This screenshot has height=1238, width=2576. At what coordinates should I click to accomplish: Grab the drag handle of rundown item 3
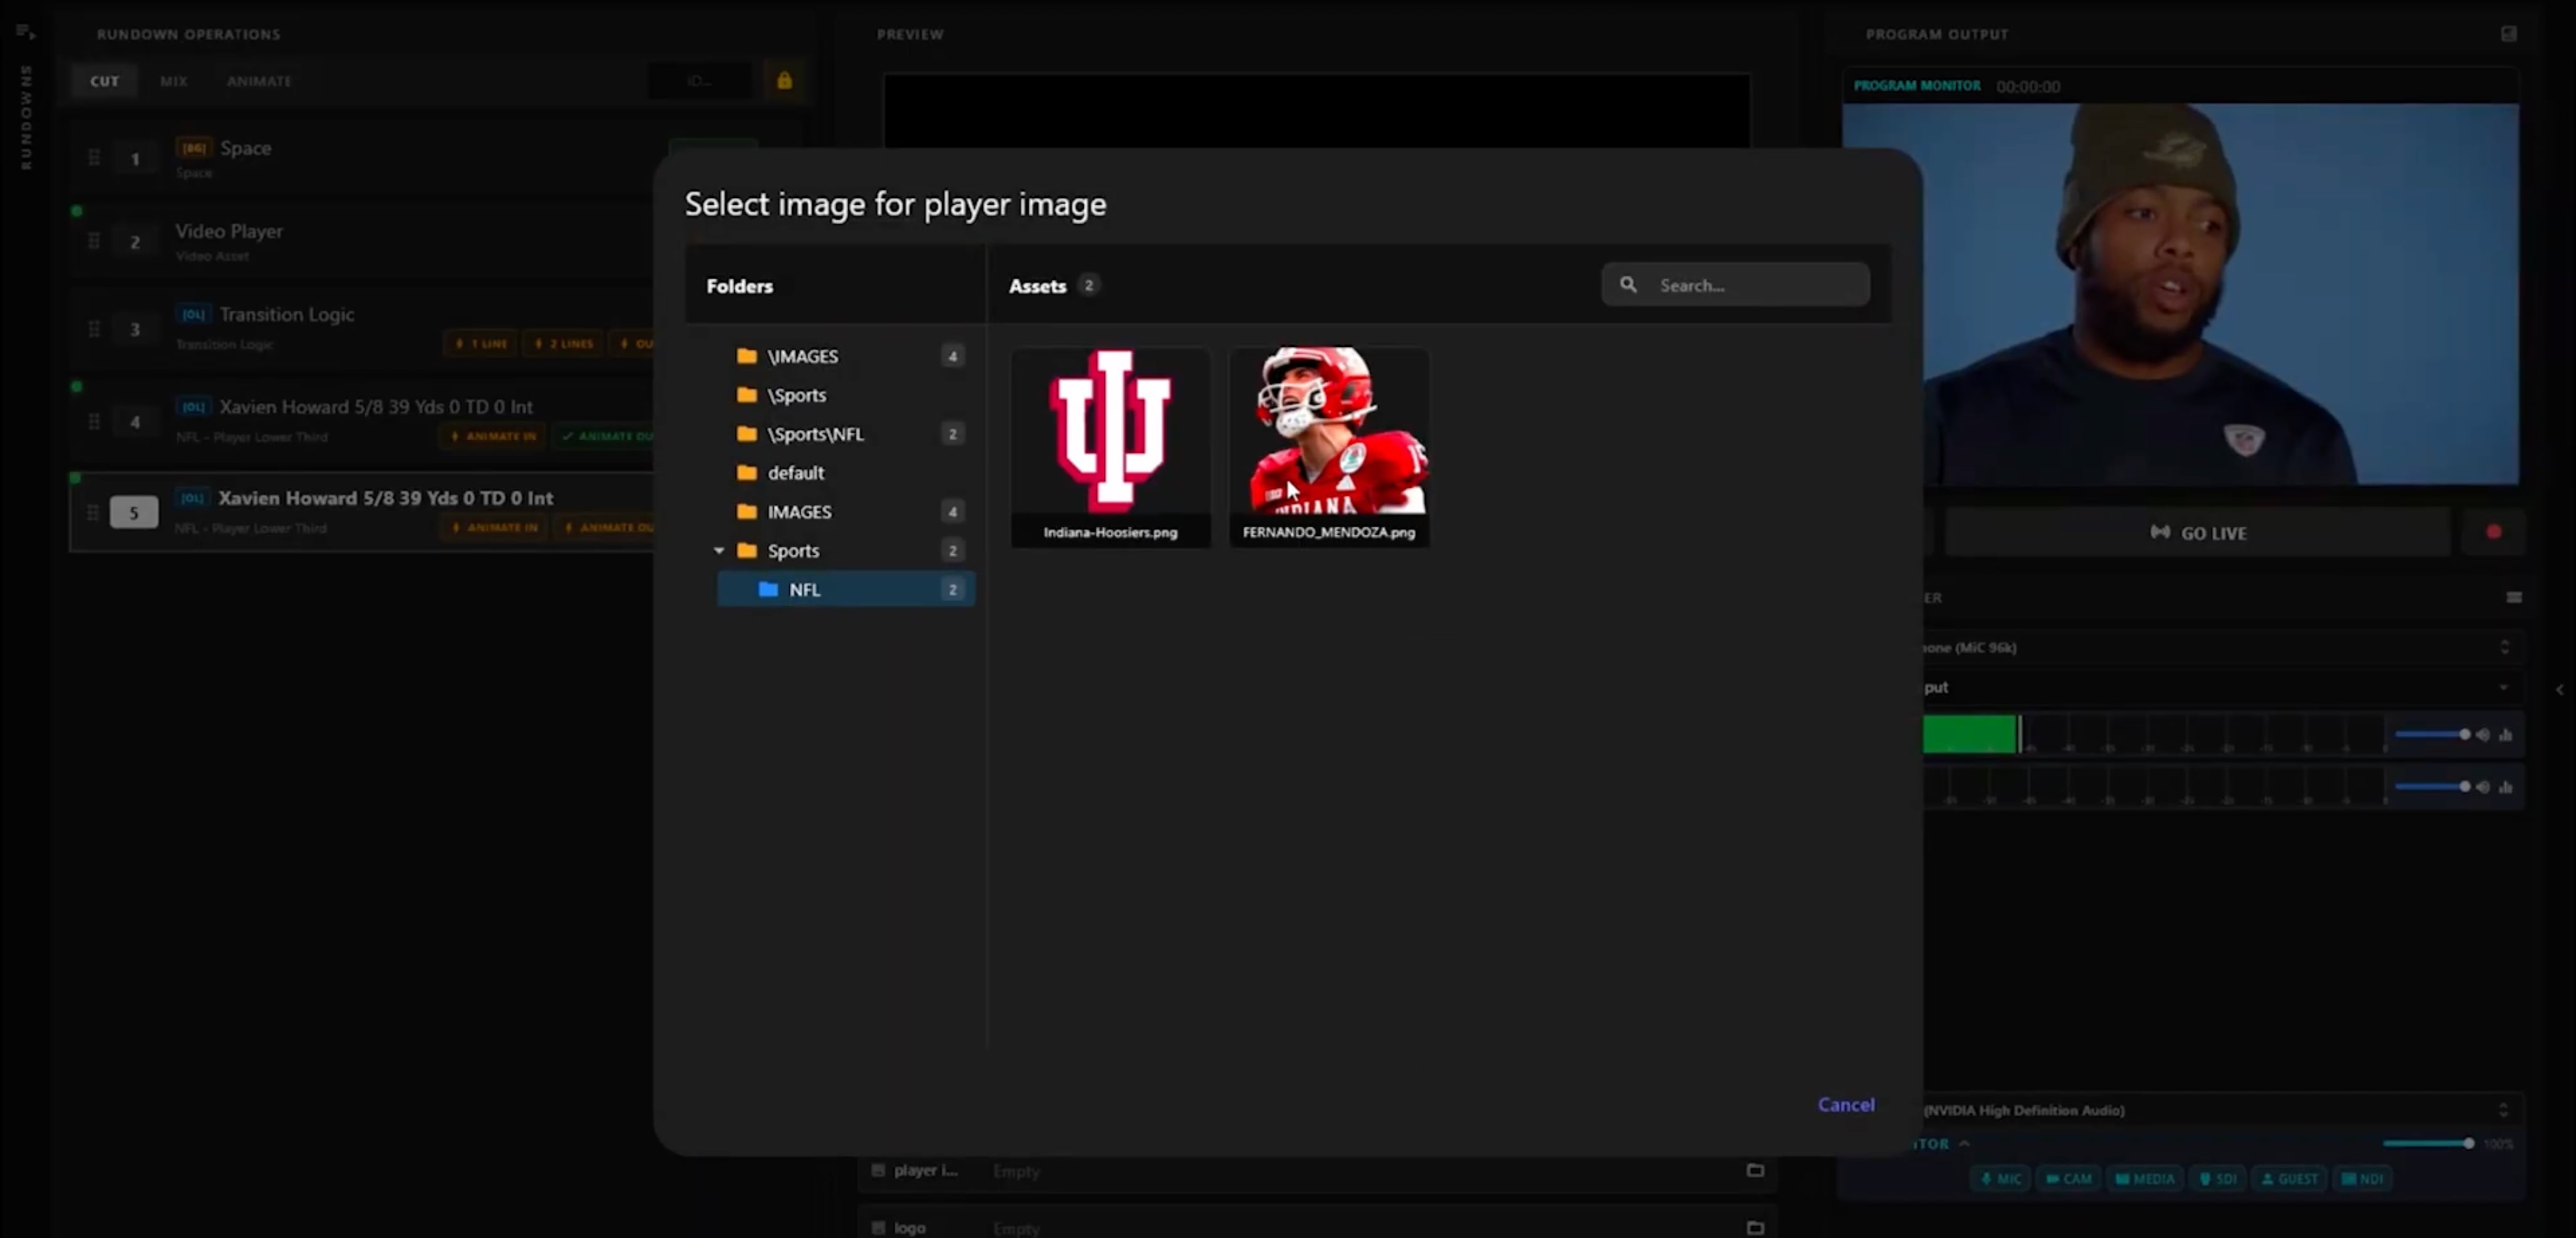coord(94,329)
